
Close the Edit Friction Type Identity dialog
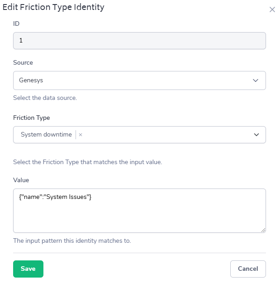coord(272,9)
